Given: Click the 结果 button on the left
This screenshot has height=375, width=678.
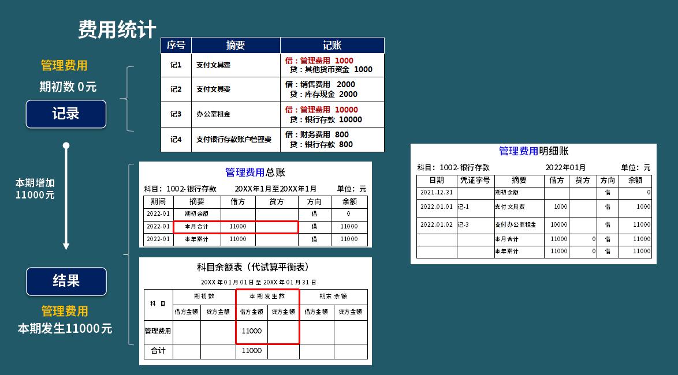Looking at the screenshot, I should point(66,282).
